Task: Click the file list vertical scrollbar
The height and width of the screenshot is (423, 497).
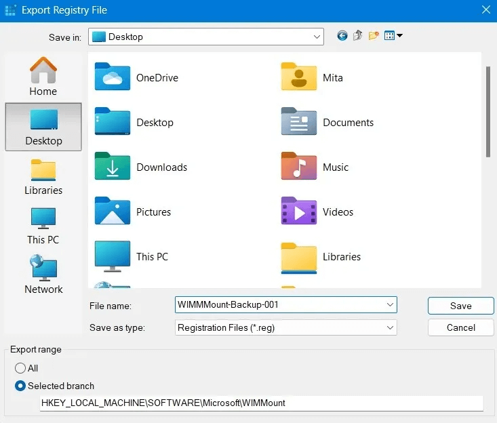Action: pos(488,112)
